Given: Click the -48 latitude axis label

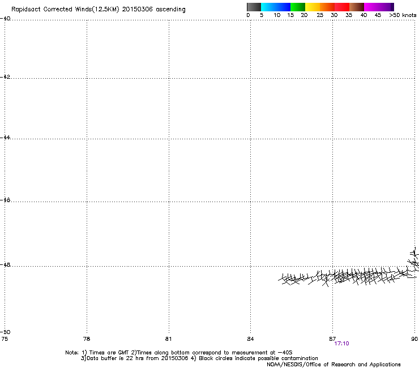Looking at the screenshot, I should point(5,264).
